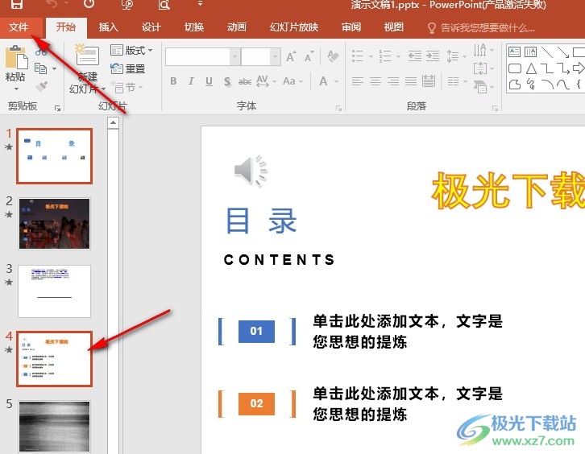This screenshot has height=454, width=585.
Task: Toggle Underline formatting
Action: [210, 81]
